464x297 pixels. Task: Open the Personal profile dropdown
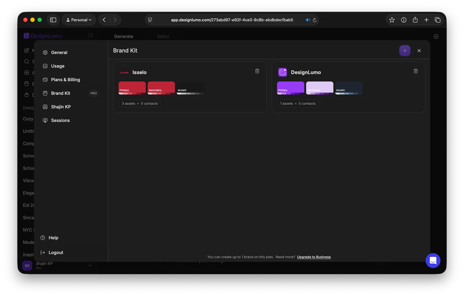click(79, 20)
